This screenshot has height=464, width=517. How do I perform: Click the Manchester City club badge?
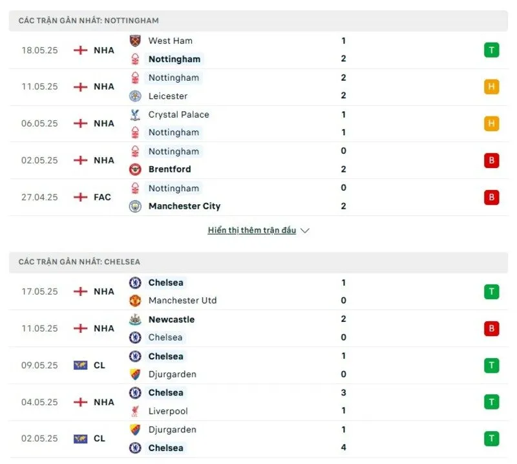(136, 206)
